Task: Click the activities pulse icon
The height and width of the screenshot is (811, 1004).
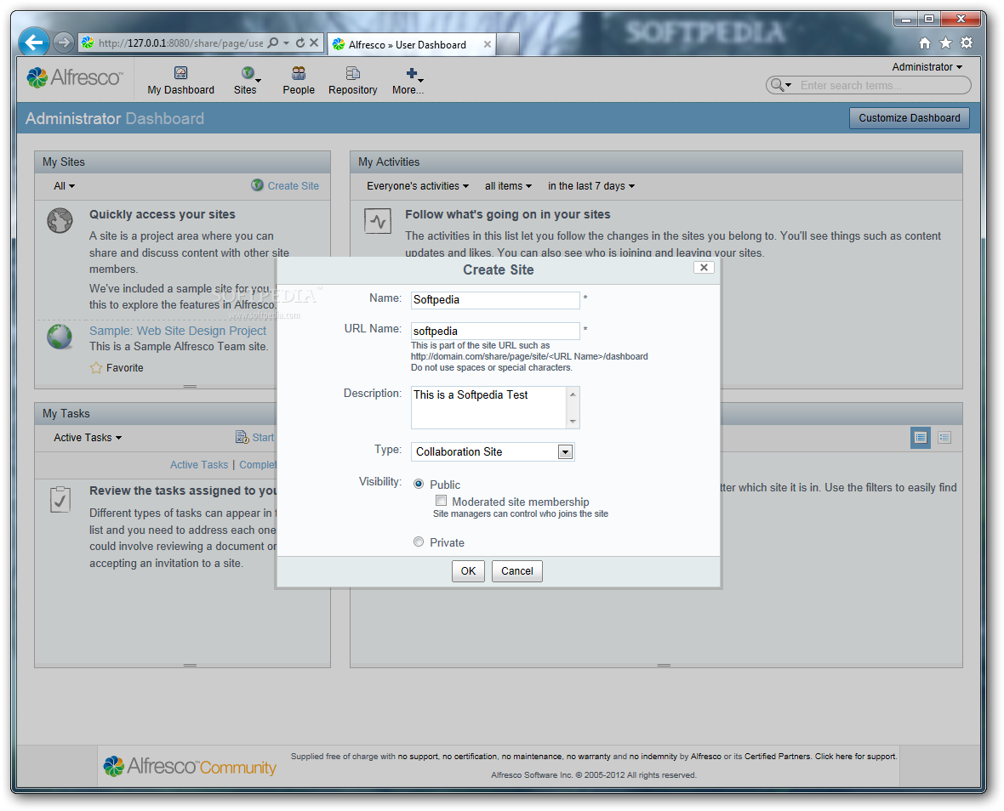Action: (378, 221)
